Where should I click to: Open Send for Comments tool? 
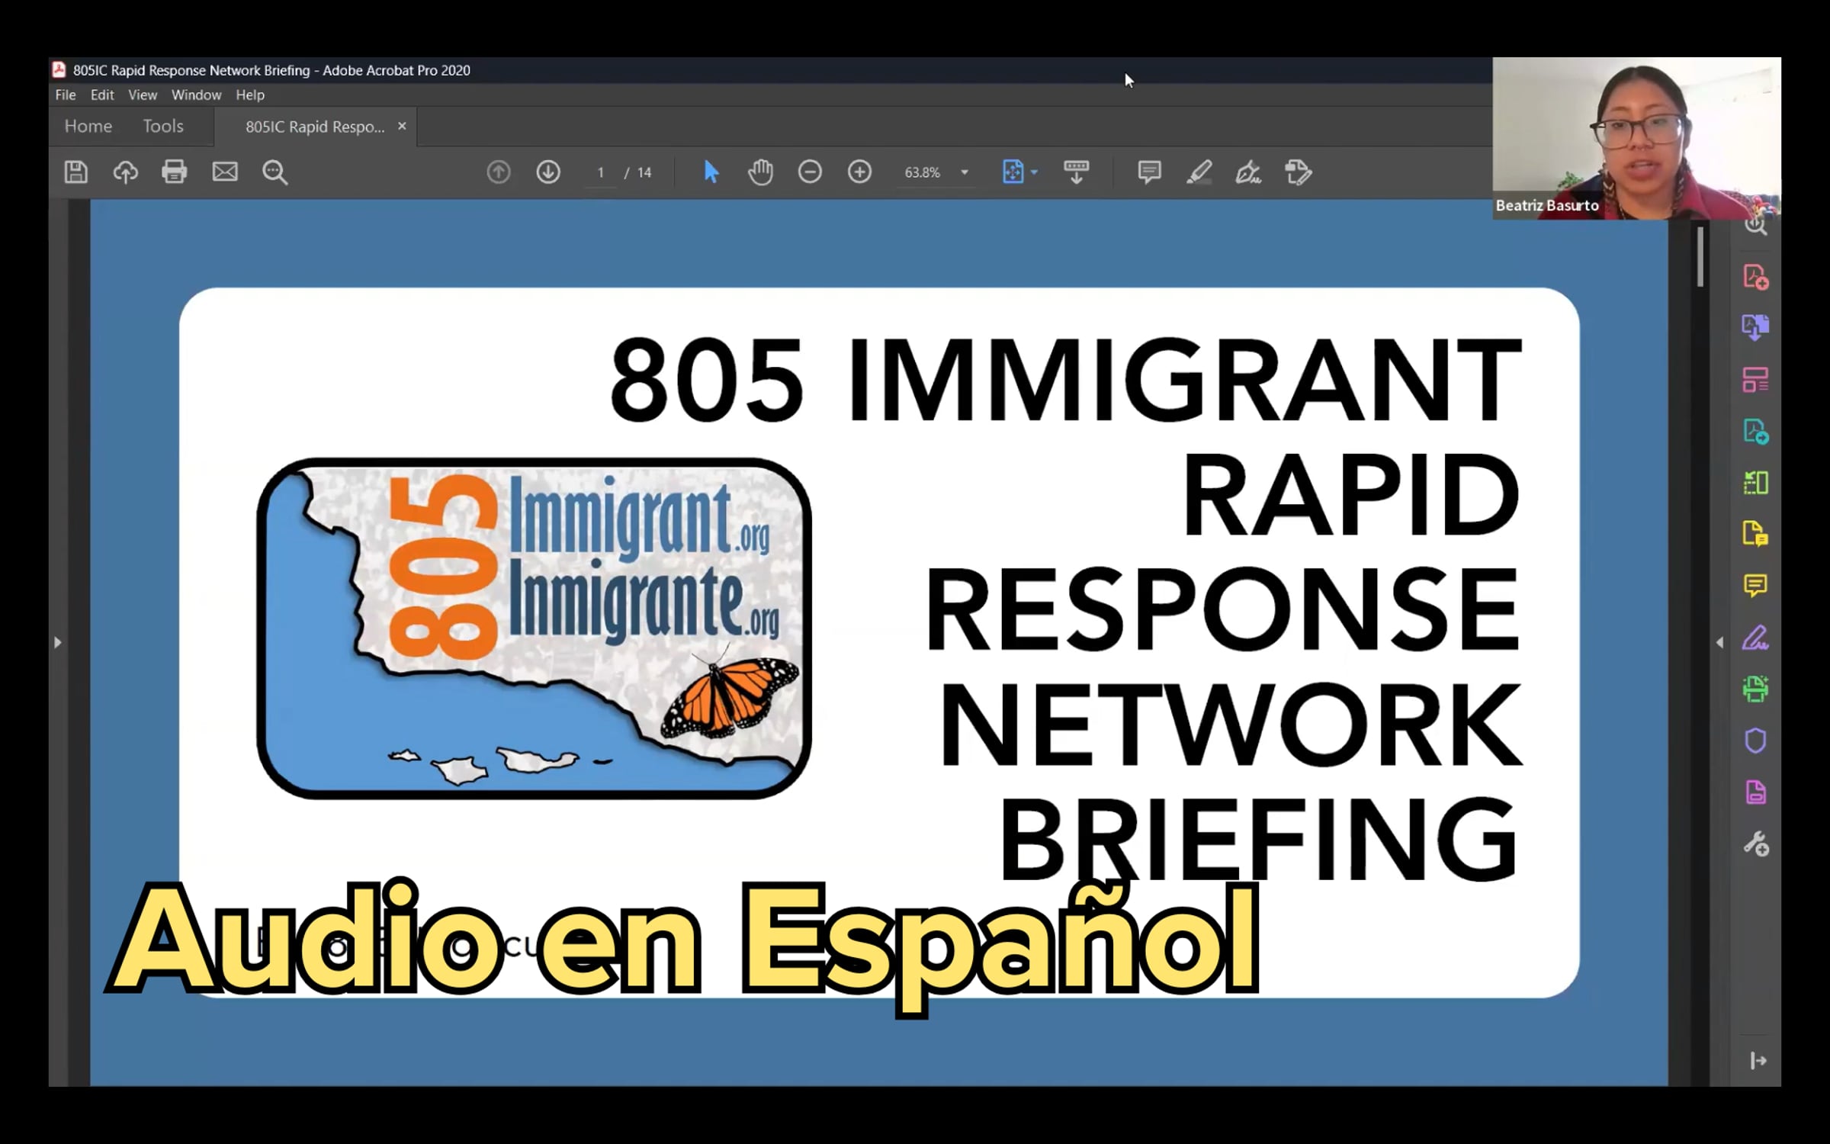(1755, 534)
